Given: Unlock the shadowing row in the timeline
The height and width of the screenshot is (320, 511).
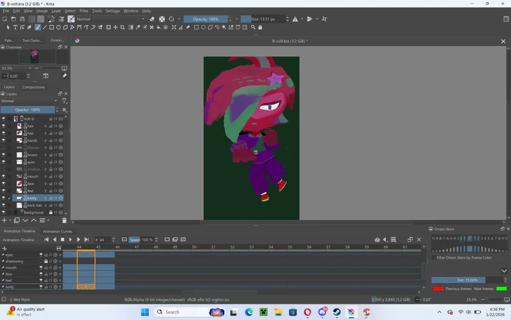Looking at the screenshot, I should click(46, 261).
